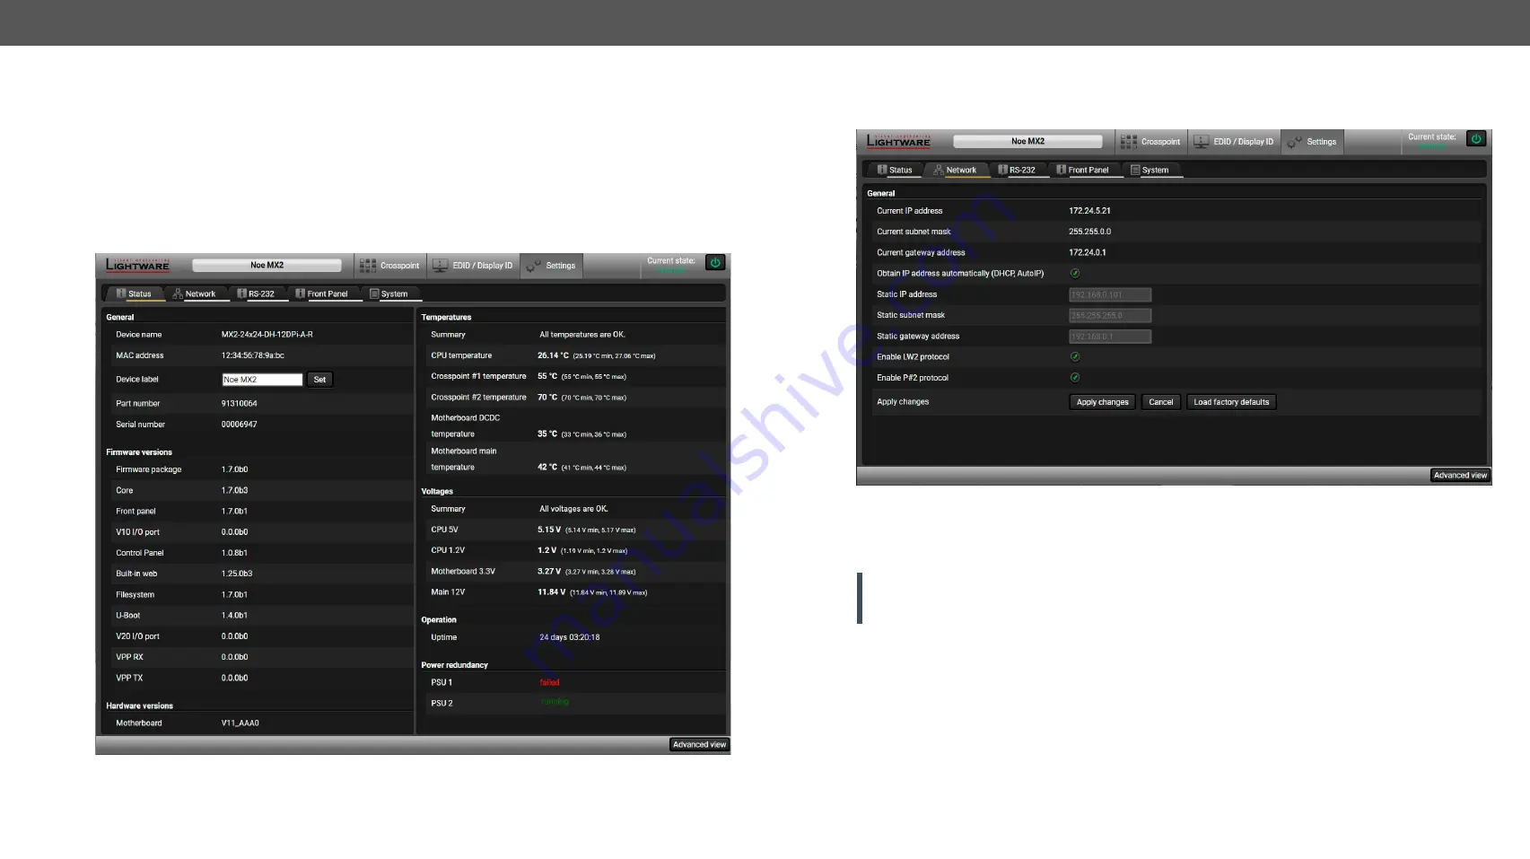
Task: Switch to Status tab in right window
Action: (x=895, y=170)
